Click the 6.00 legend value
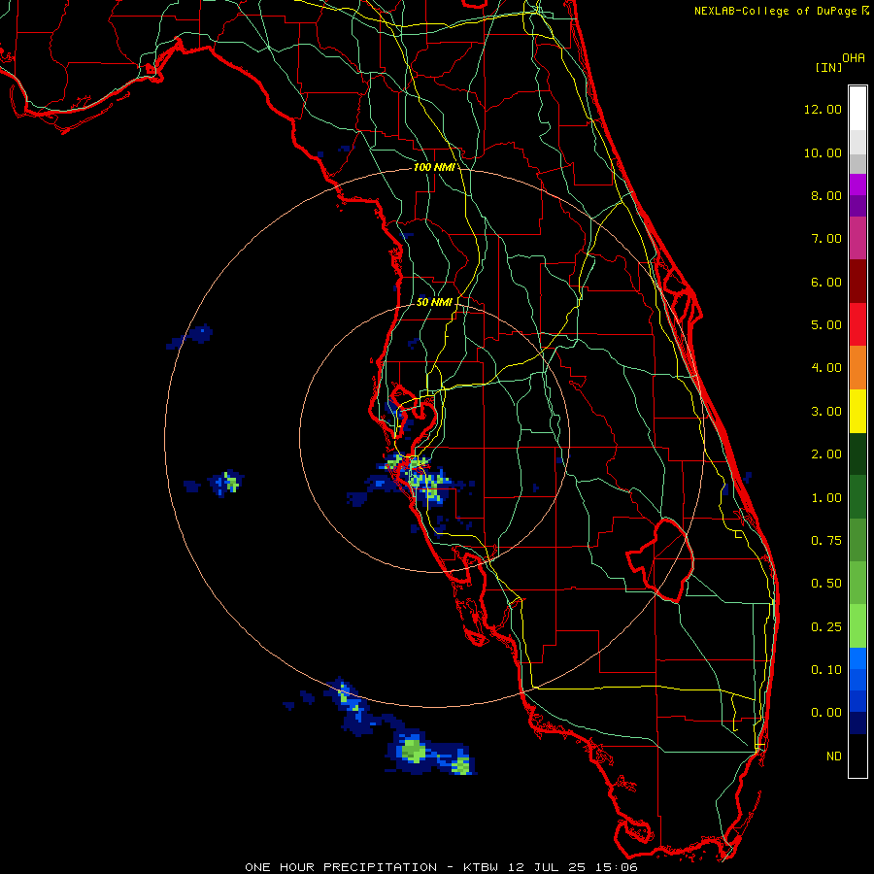The width and height of the screenshot is (874, 874). click(826, 282)
